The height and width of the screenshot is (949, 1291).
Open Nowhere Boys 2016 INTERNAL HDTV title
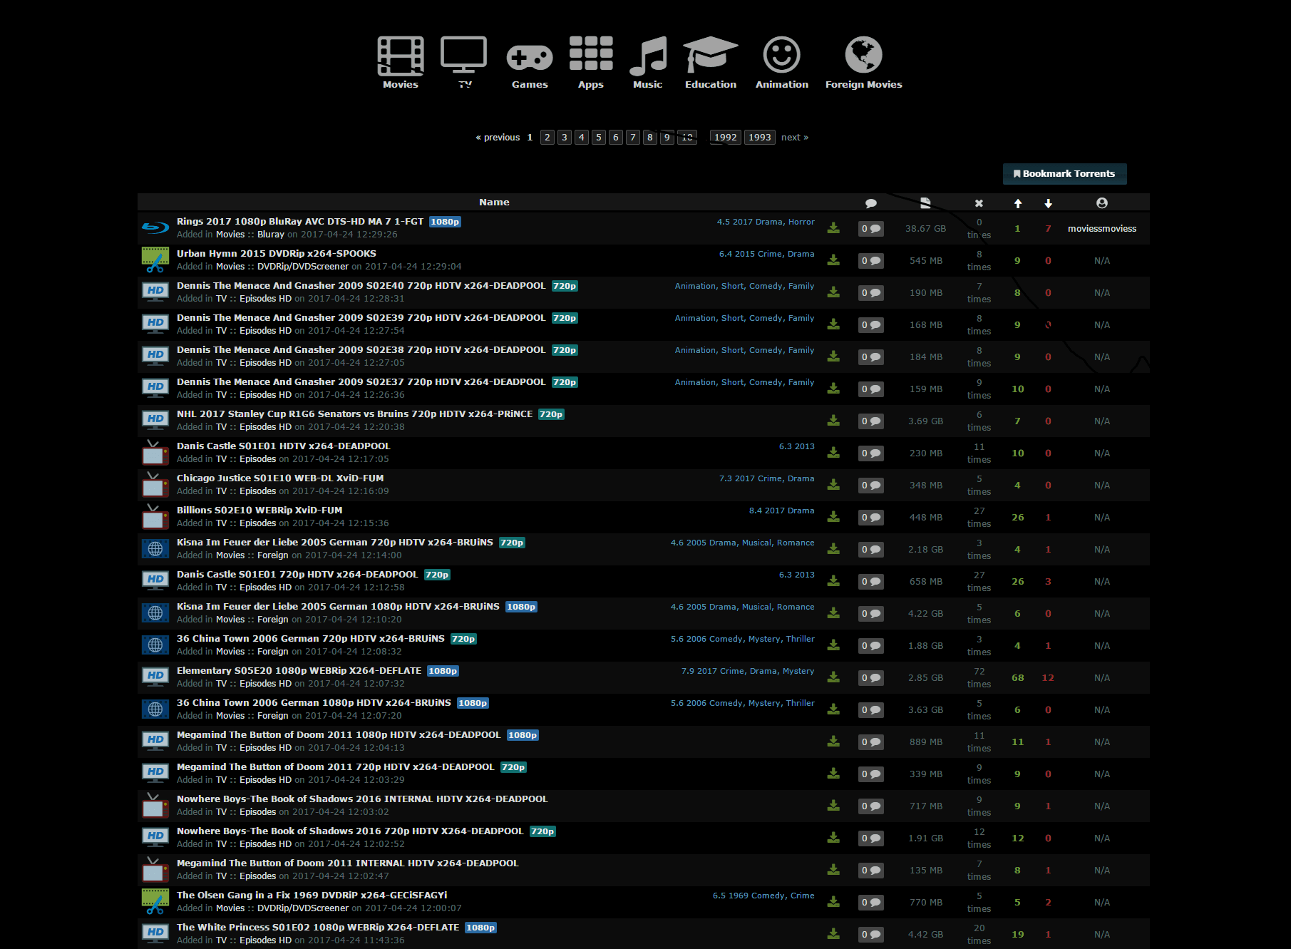362,799
